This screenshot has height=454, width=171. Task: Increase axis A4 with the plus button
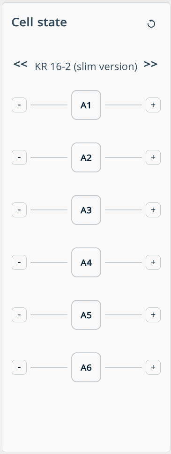(153, 262)
